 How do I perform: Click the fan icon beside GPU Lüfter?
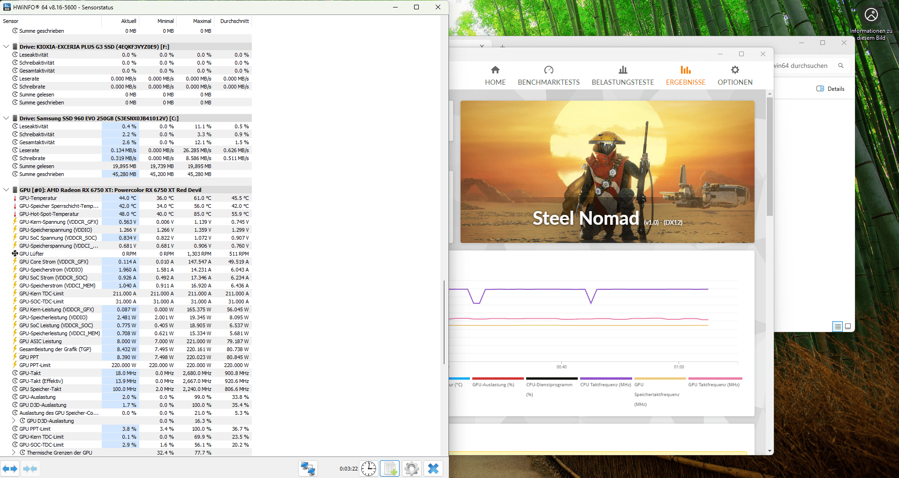pyautogui.click(x=15, y=254)
